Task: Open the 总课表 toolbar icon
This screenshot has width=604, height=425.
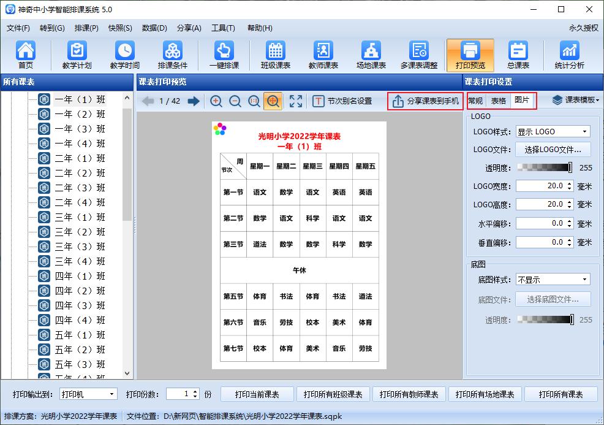Action: point(519,54)
